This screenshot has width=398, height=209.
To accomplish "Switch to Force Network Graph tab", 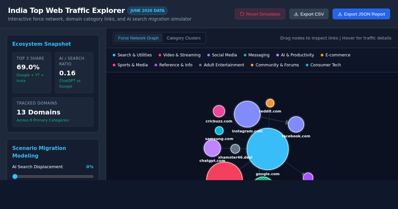I will pyautogui.click(x=138, y=38).
